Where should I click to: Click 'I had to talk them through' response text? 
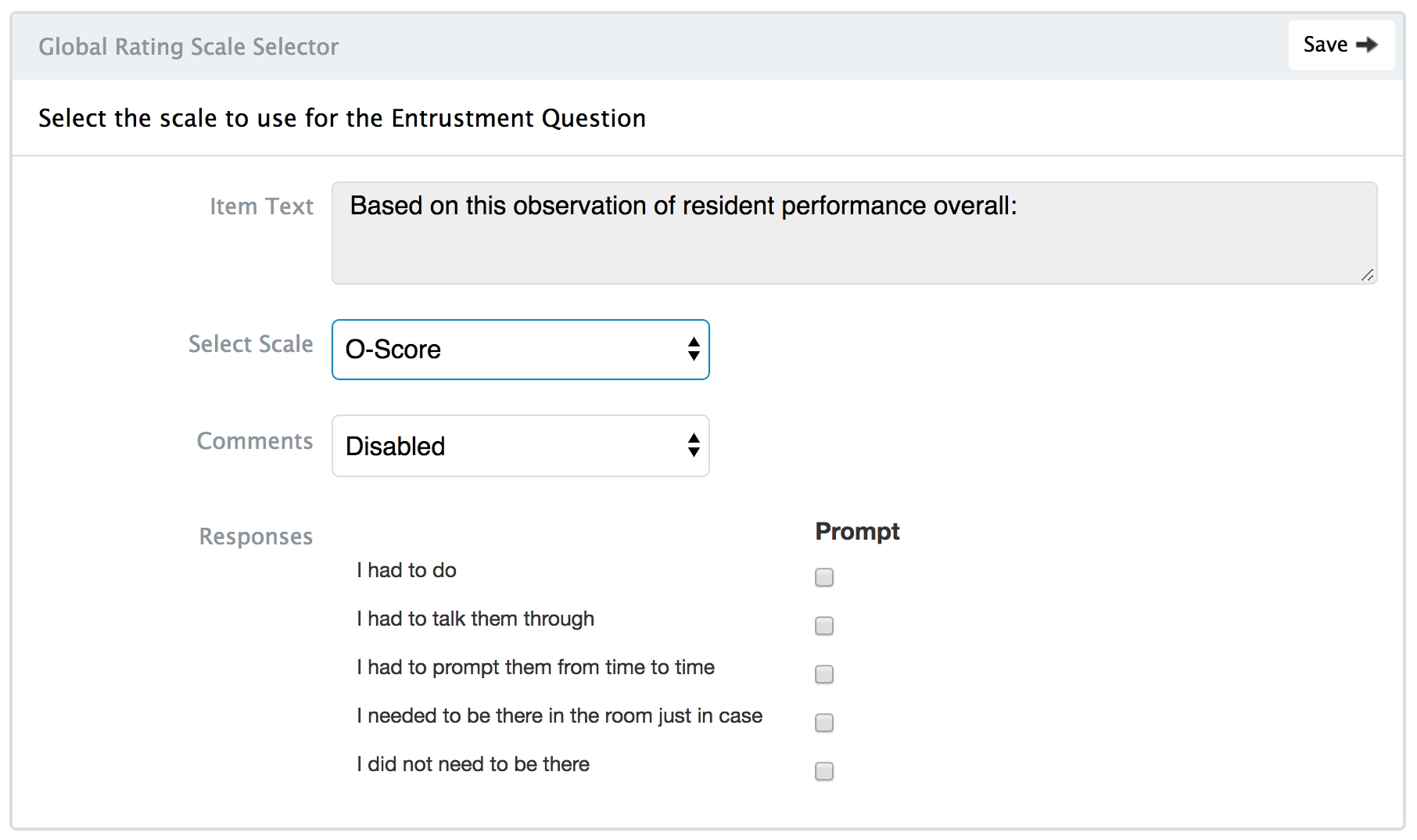click(475, 619)
